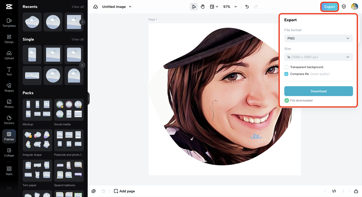Activate the hand pan tool
The image size is (362, 197).
(202, 7)
